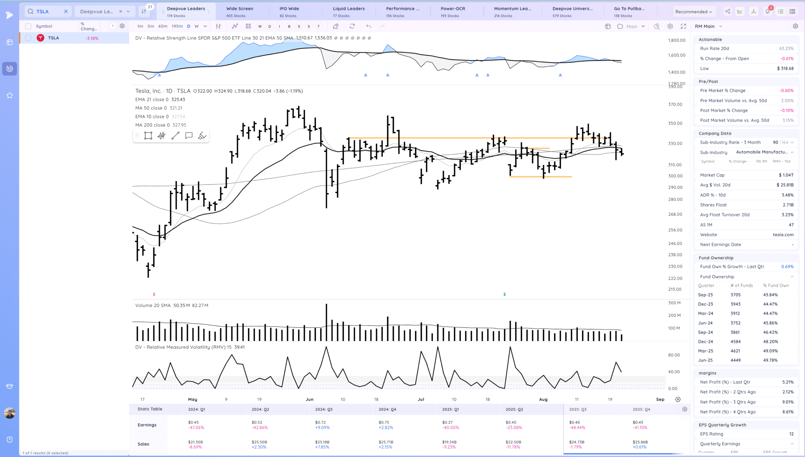The image size is (805, 457).
Task: Switch to the Wide Screen tab
Action: point(240,12)
